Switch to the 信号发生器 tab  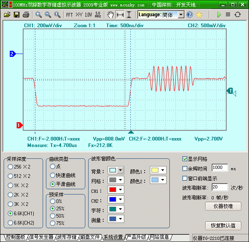41,237
